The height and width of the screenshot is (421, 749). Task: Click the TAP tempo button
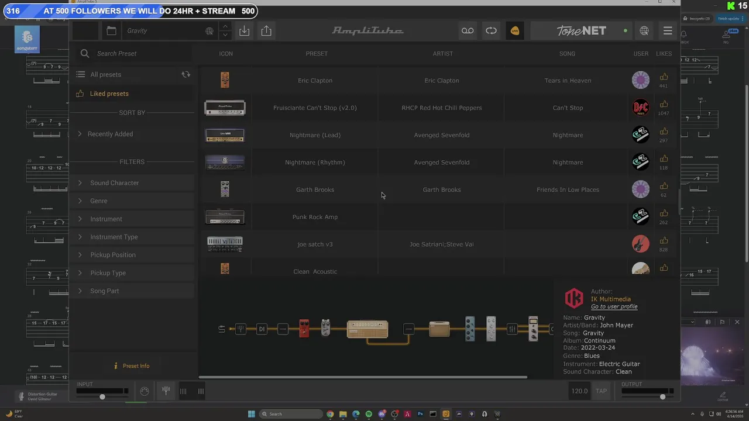(601, 391)
